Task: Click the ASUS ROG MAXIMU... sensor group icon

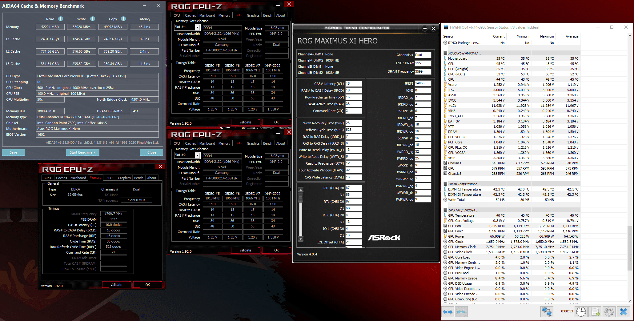Action: 445,53
